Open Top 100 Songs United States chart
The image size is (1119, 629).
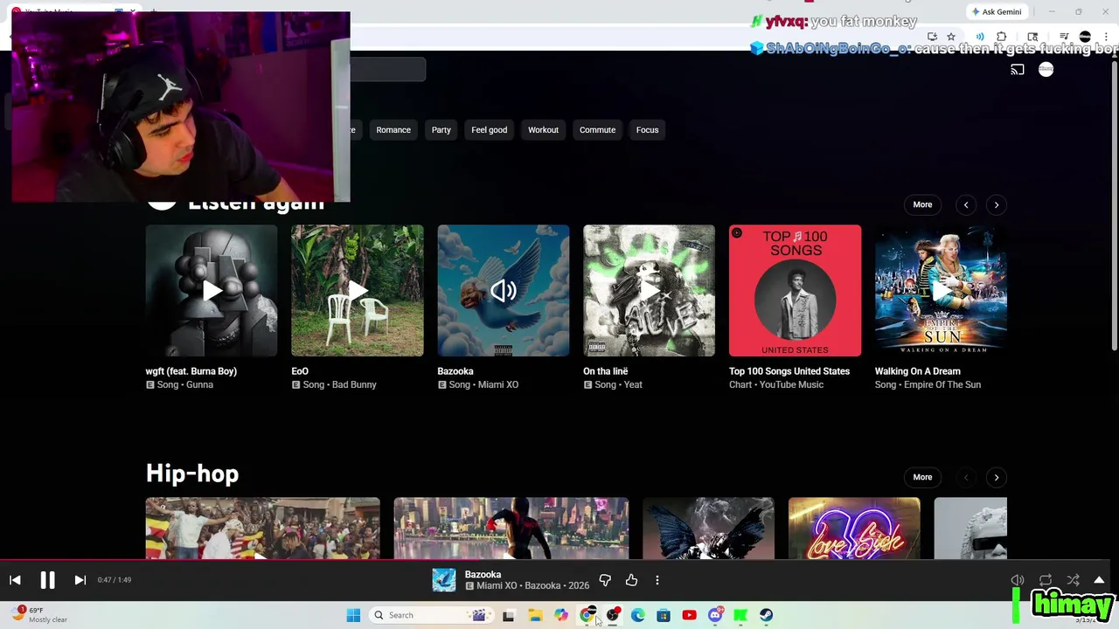(795, 291)
